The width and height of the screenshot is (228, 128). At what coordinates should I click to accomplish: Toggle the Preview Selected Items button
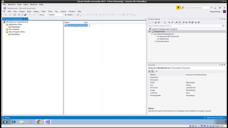[180, 22]
